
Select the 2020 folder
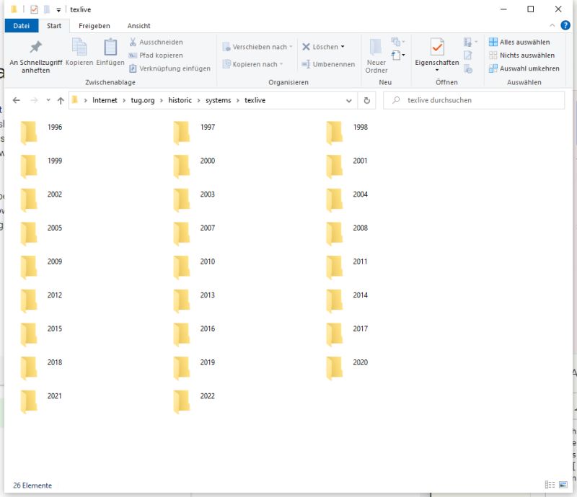pyautogui.click(x=347, y=367)
